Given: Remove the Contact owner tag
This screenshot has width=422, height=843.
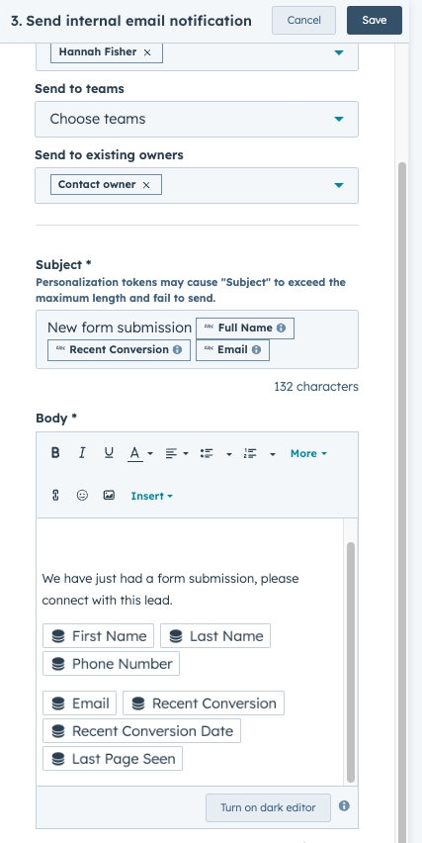Looking at the screenshot, I should point(146,185).
